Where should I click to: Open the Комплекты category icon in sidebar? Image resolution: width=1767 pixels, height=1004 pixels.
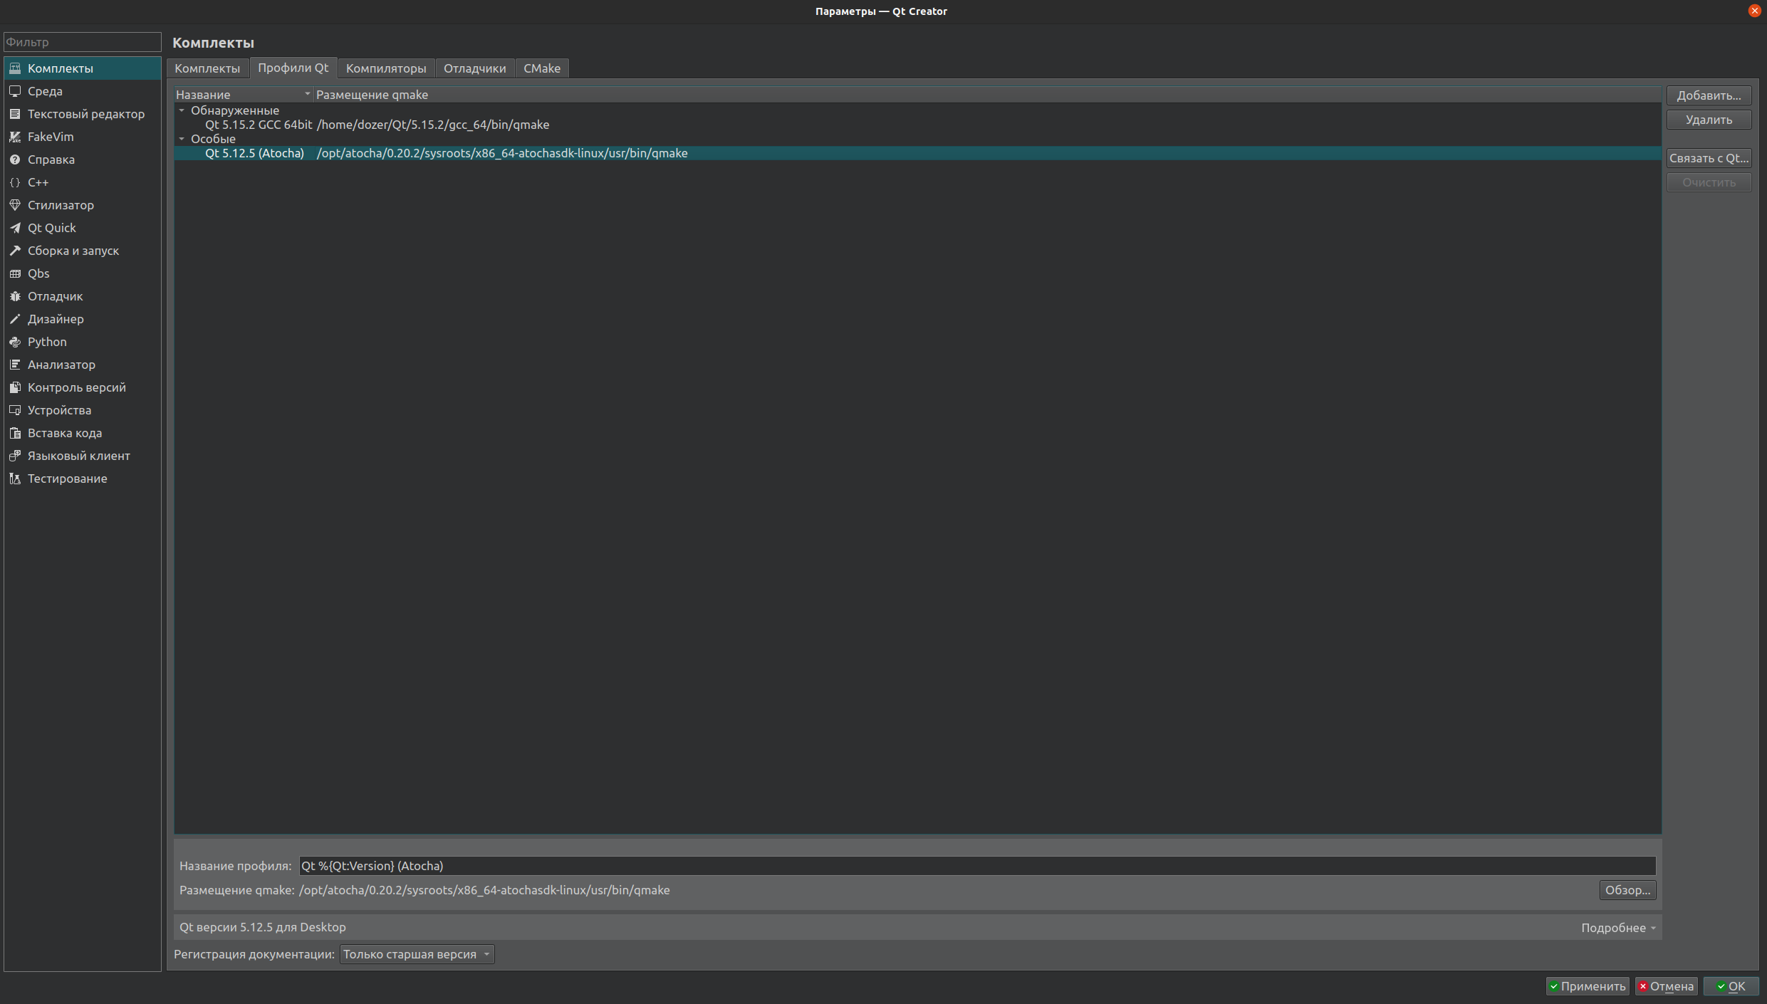click(x=15, y=68)
